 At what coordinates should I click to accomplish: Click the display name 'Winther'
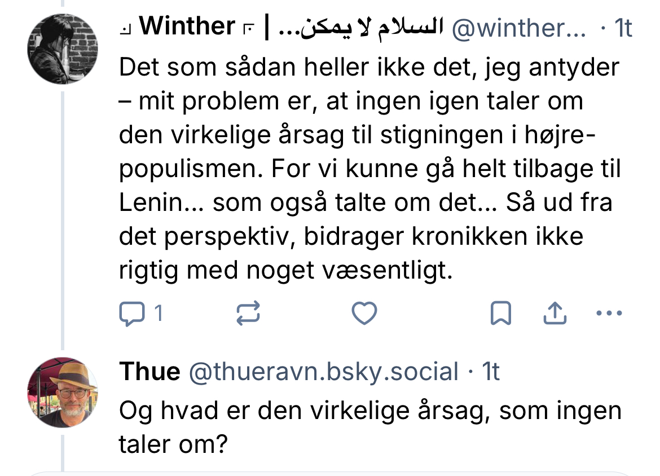[186, 27]
